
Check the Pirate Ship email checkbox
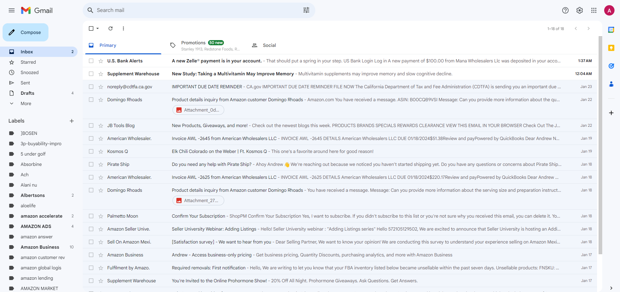point(91,164)
